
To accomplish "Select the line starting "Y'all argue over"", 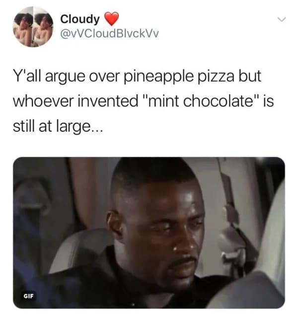I will [137, 77].
